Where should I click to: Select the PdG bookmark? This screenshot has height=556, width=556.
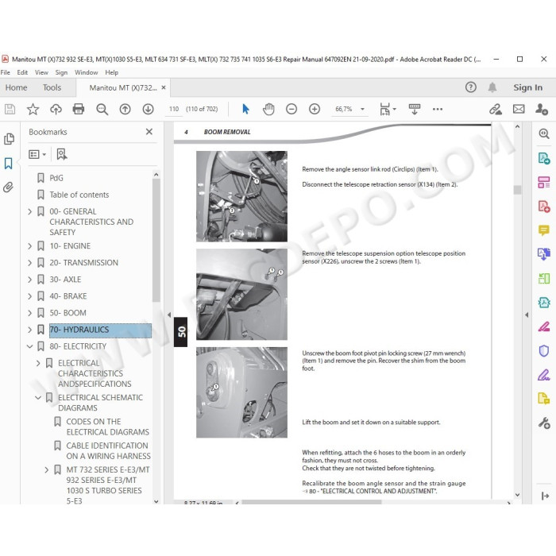(x=56, y=178)
